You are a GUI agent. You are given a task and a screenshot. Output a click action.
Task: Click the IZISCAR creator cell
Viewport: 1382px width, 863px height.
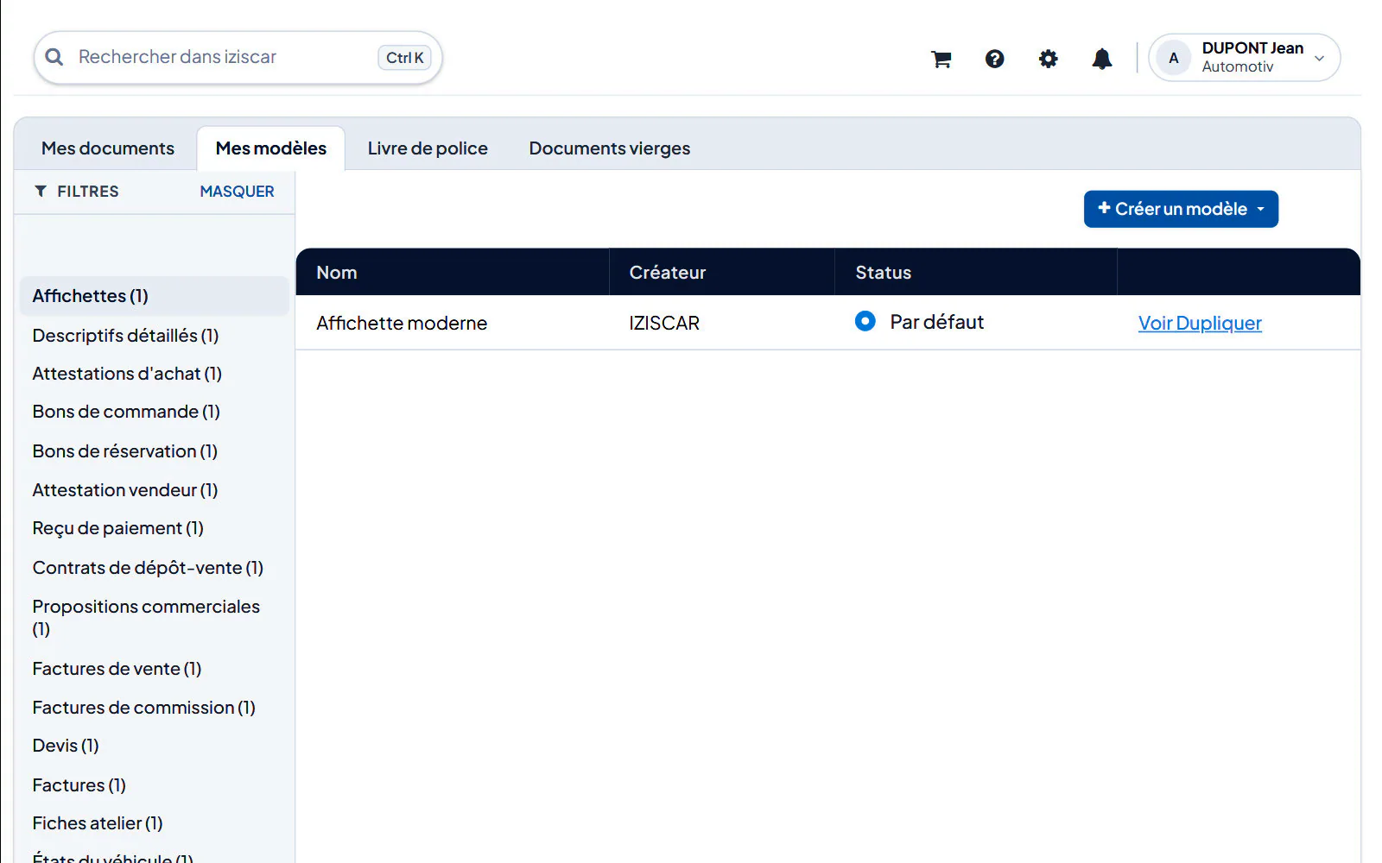click(664, 324)
